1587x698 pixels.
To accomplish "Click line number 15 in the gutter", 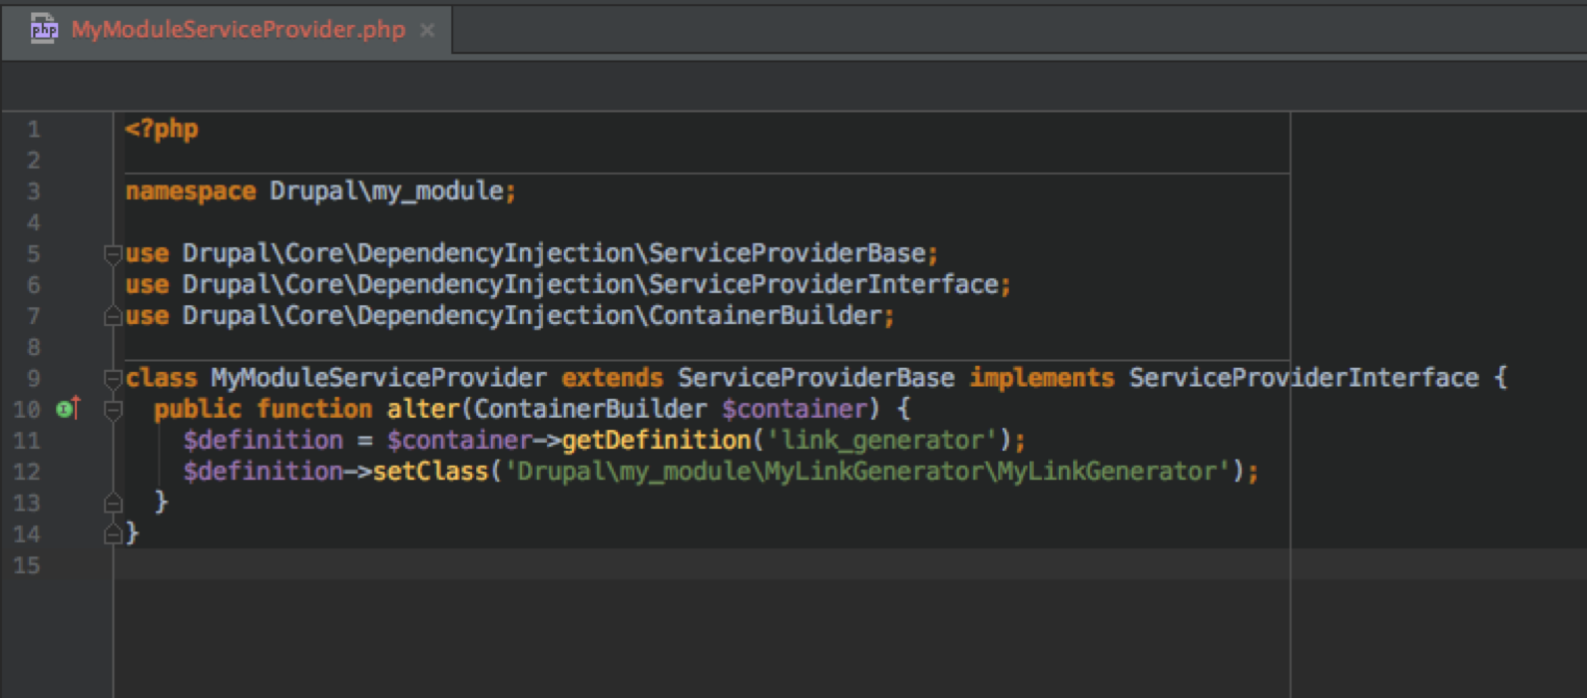I will 27,565.
